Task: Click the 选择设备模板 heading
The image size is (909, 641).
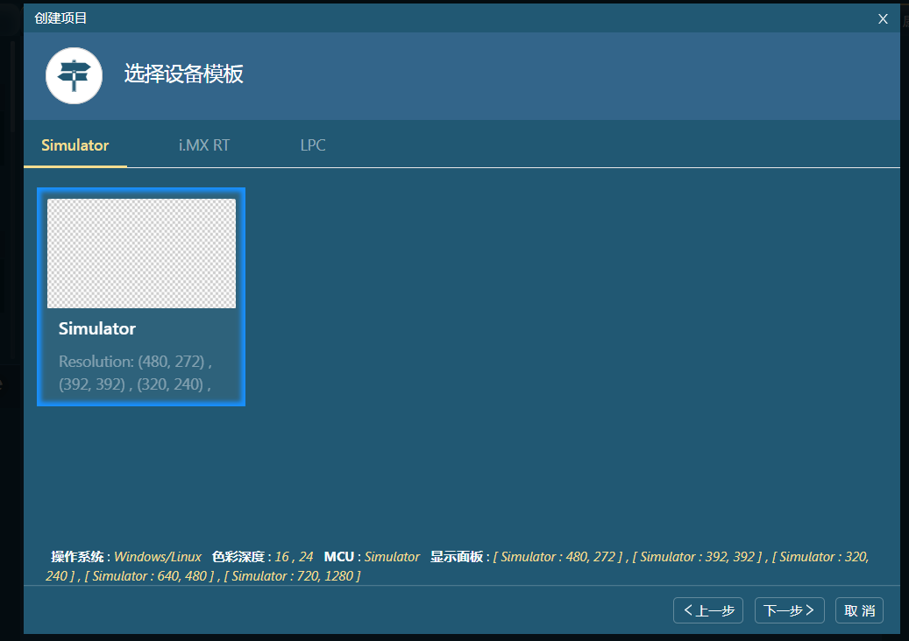Action: tap(184, 74)
